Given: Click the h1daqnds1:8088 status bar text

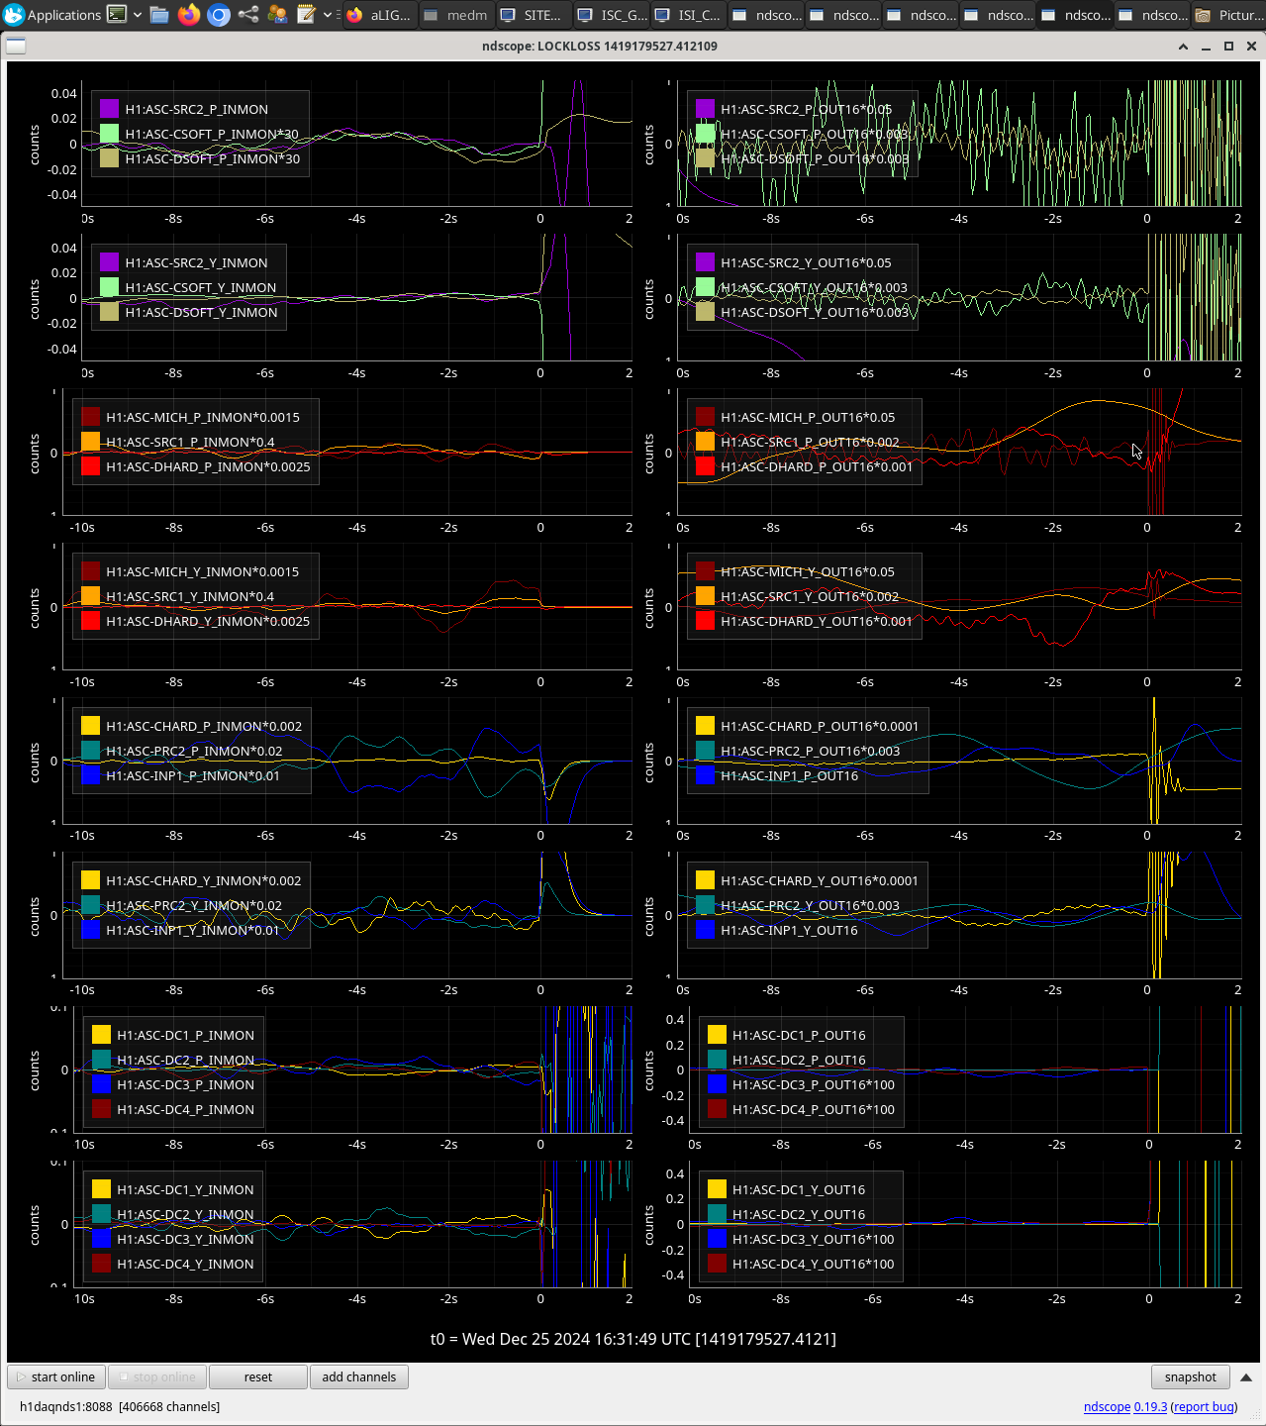Looking at the screenshot, I should [120, 1407].
